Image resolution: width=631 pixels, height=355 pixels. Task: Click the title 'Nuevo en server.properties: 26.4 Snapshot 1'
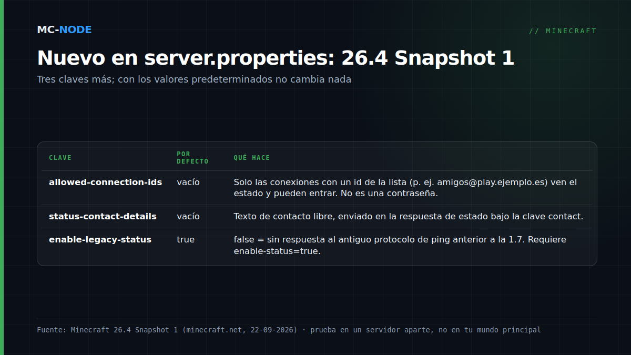(x=276, y=58)
